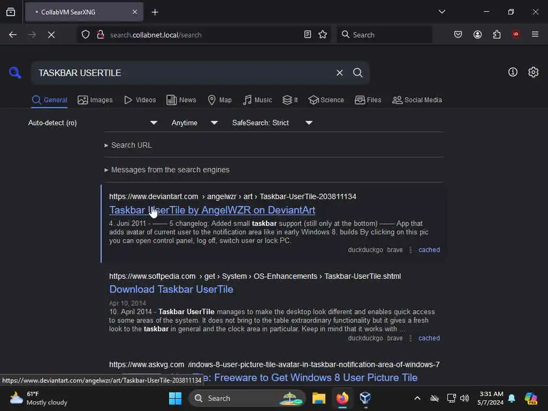Open the Firefox View tab list icon
The height and width of the screenshot is (411, 548).
[11, 12]
